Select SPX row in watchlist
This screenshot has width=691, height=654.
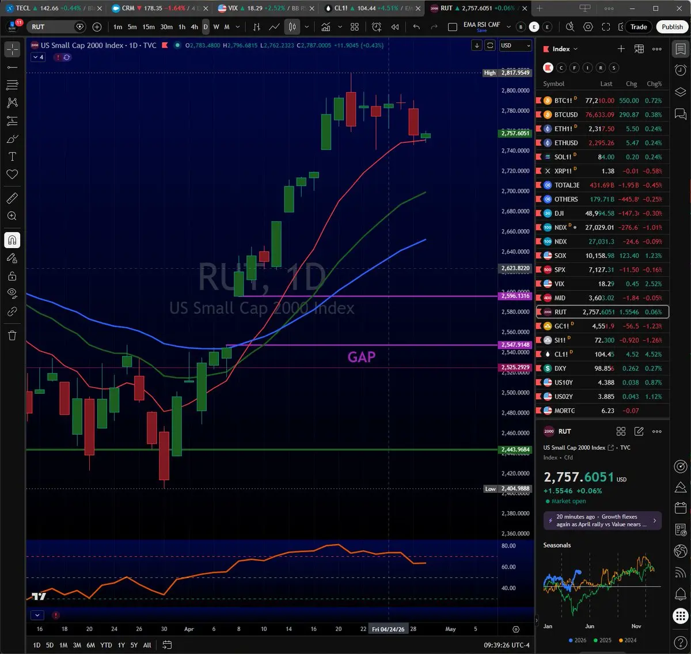(602, 269)
